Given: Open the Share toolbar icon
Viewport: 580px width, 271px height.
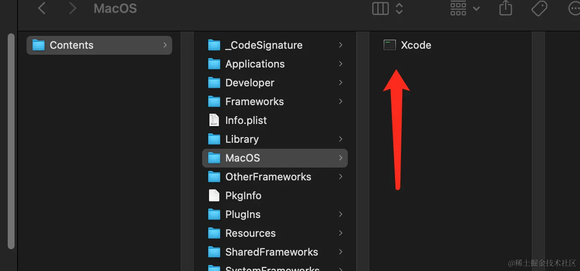Looking at the screenshot, I should click(x=505, y=8).
